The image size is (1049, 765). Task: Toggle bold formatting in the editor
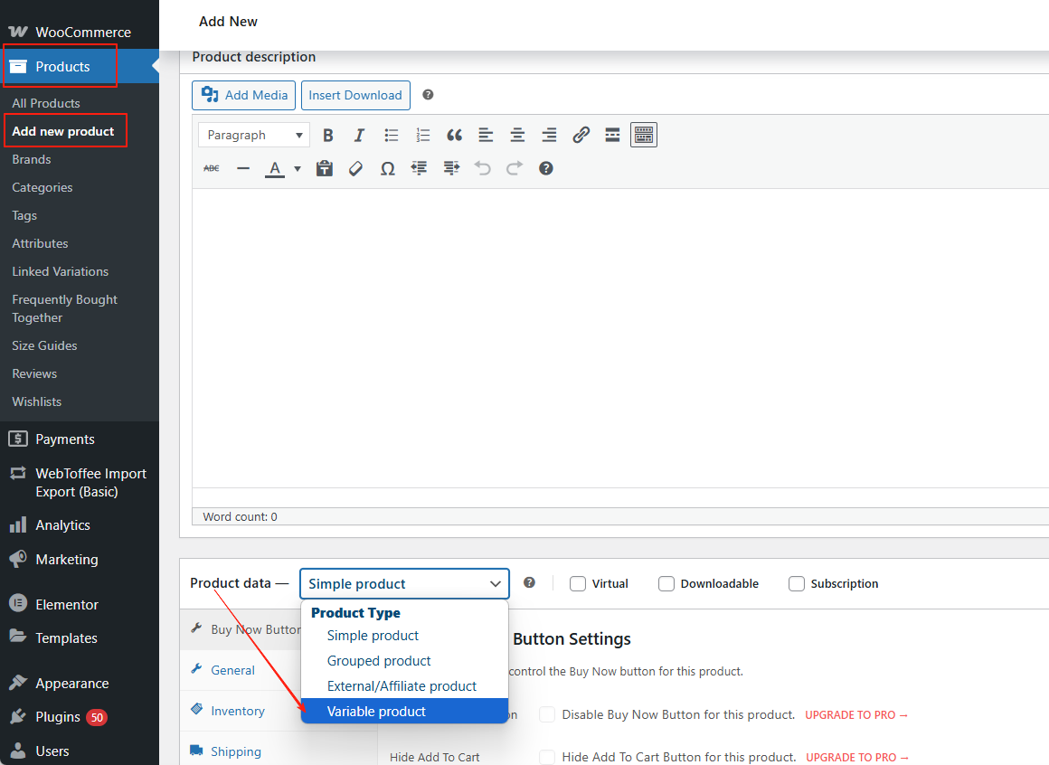[x=328, y=136]
